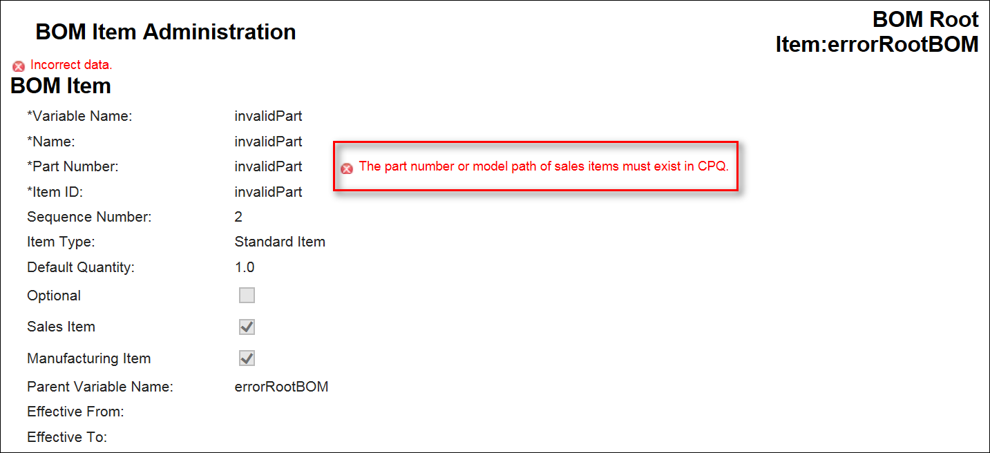This screenshot has width=990, height=453.
Task: Click the Incorrect data error message text
Action: 69,65
